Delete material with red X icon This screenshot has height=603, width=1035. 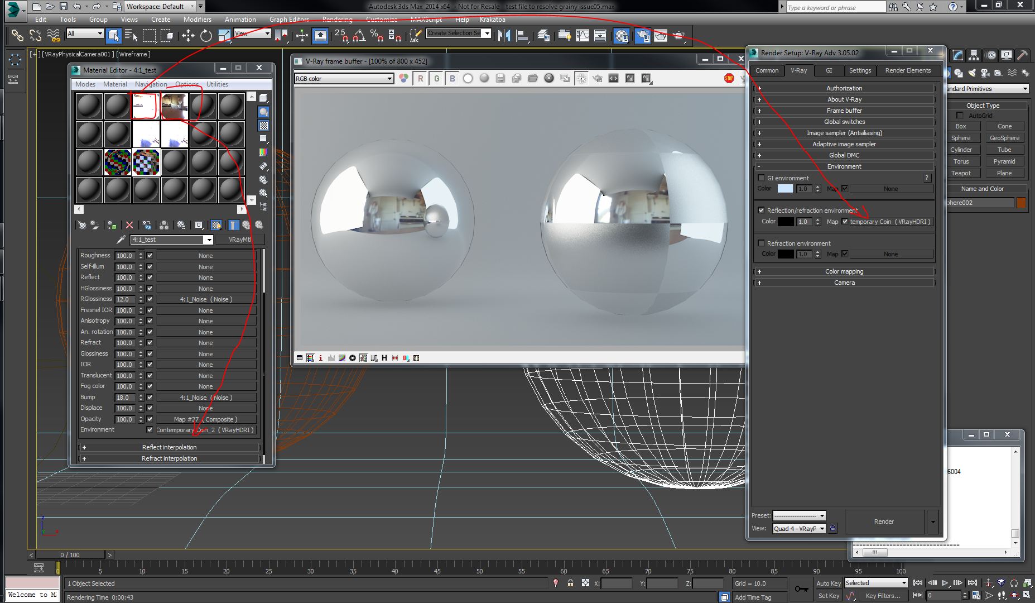(x=129, y=225)
